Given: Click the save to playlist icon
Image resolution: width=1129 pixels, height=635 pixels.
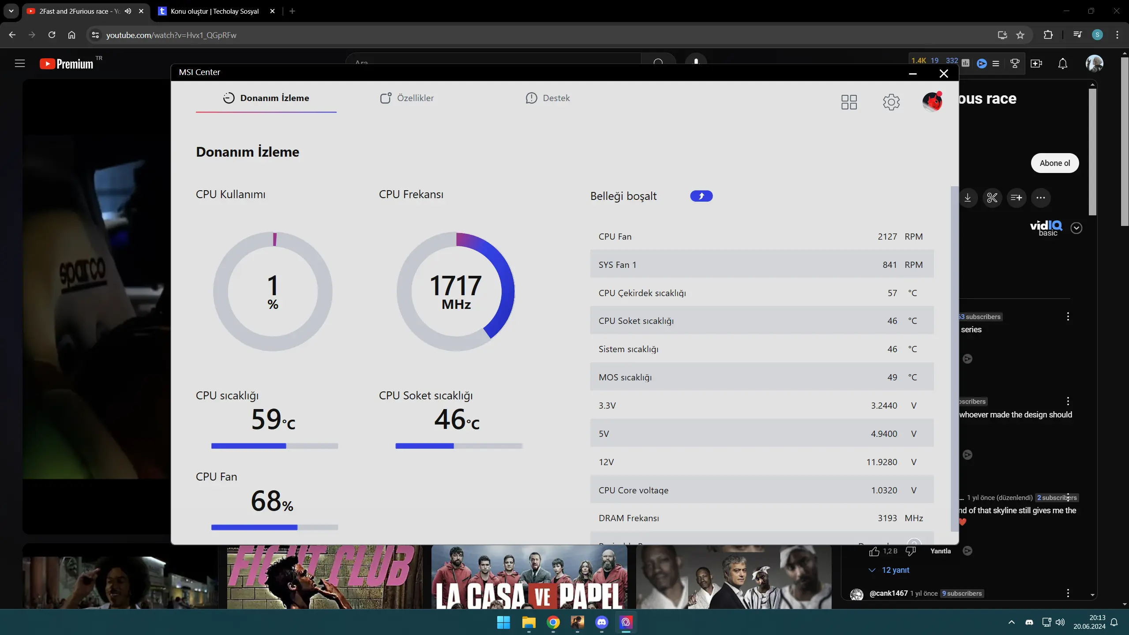Looking at the screenshot, I should pyautogui.click(x=1016, y=198).
